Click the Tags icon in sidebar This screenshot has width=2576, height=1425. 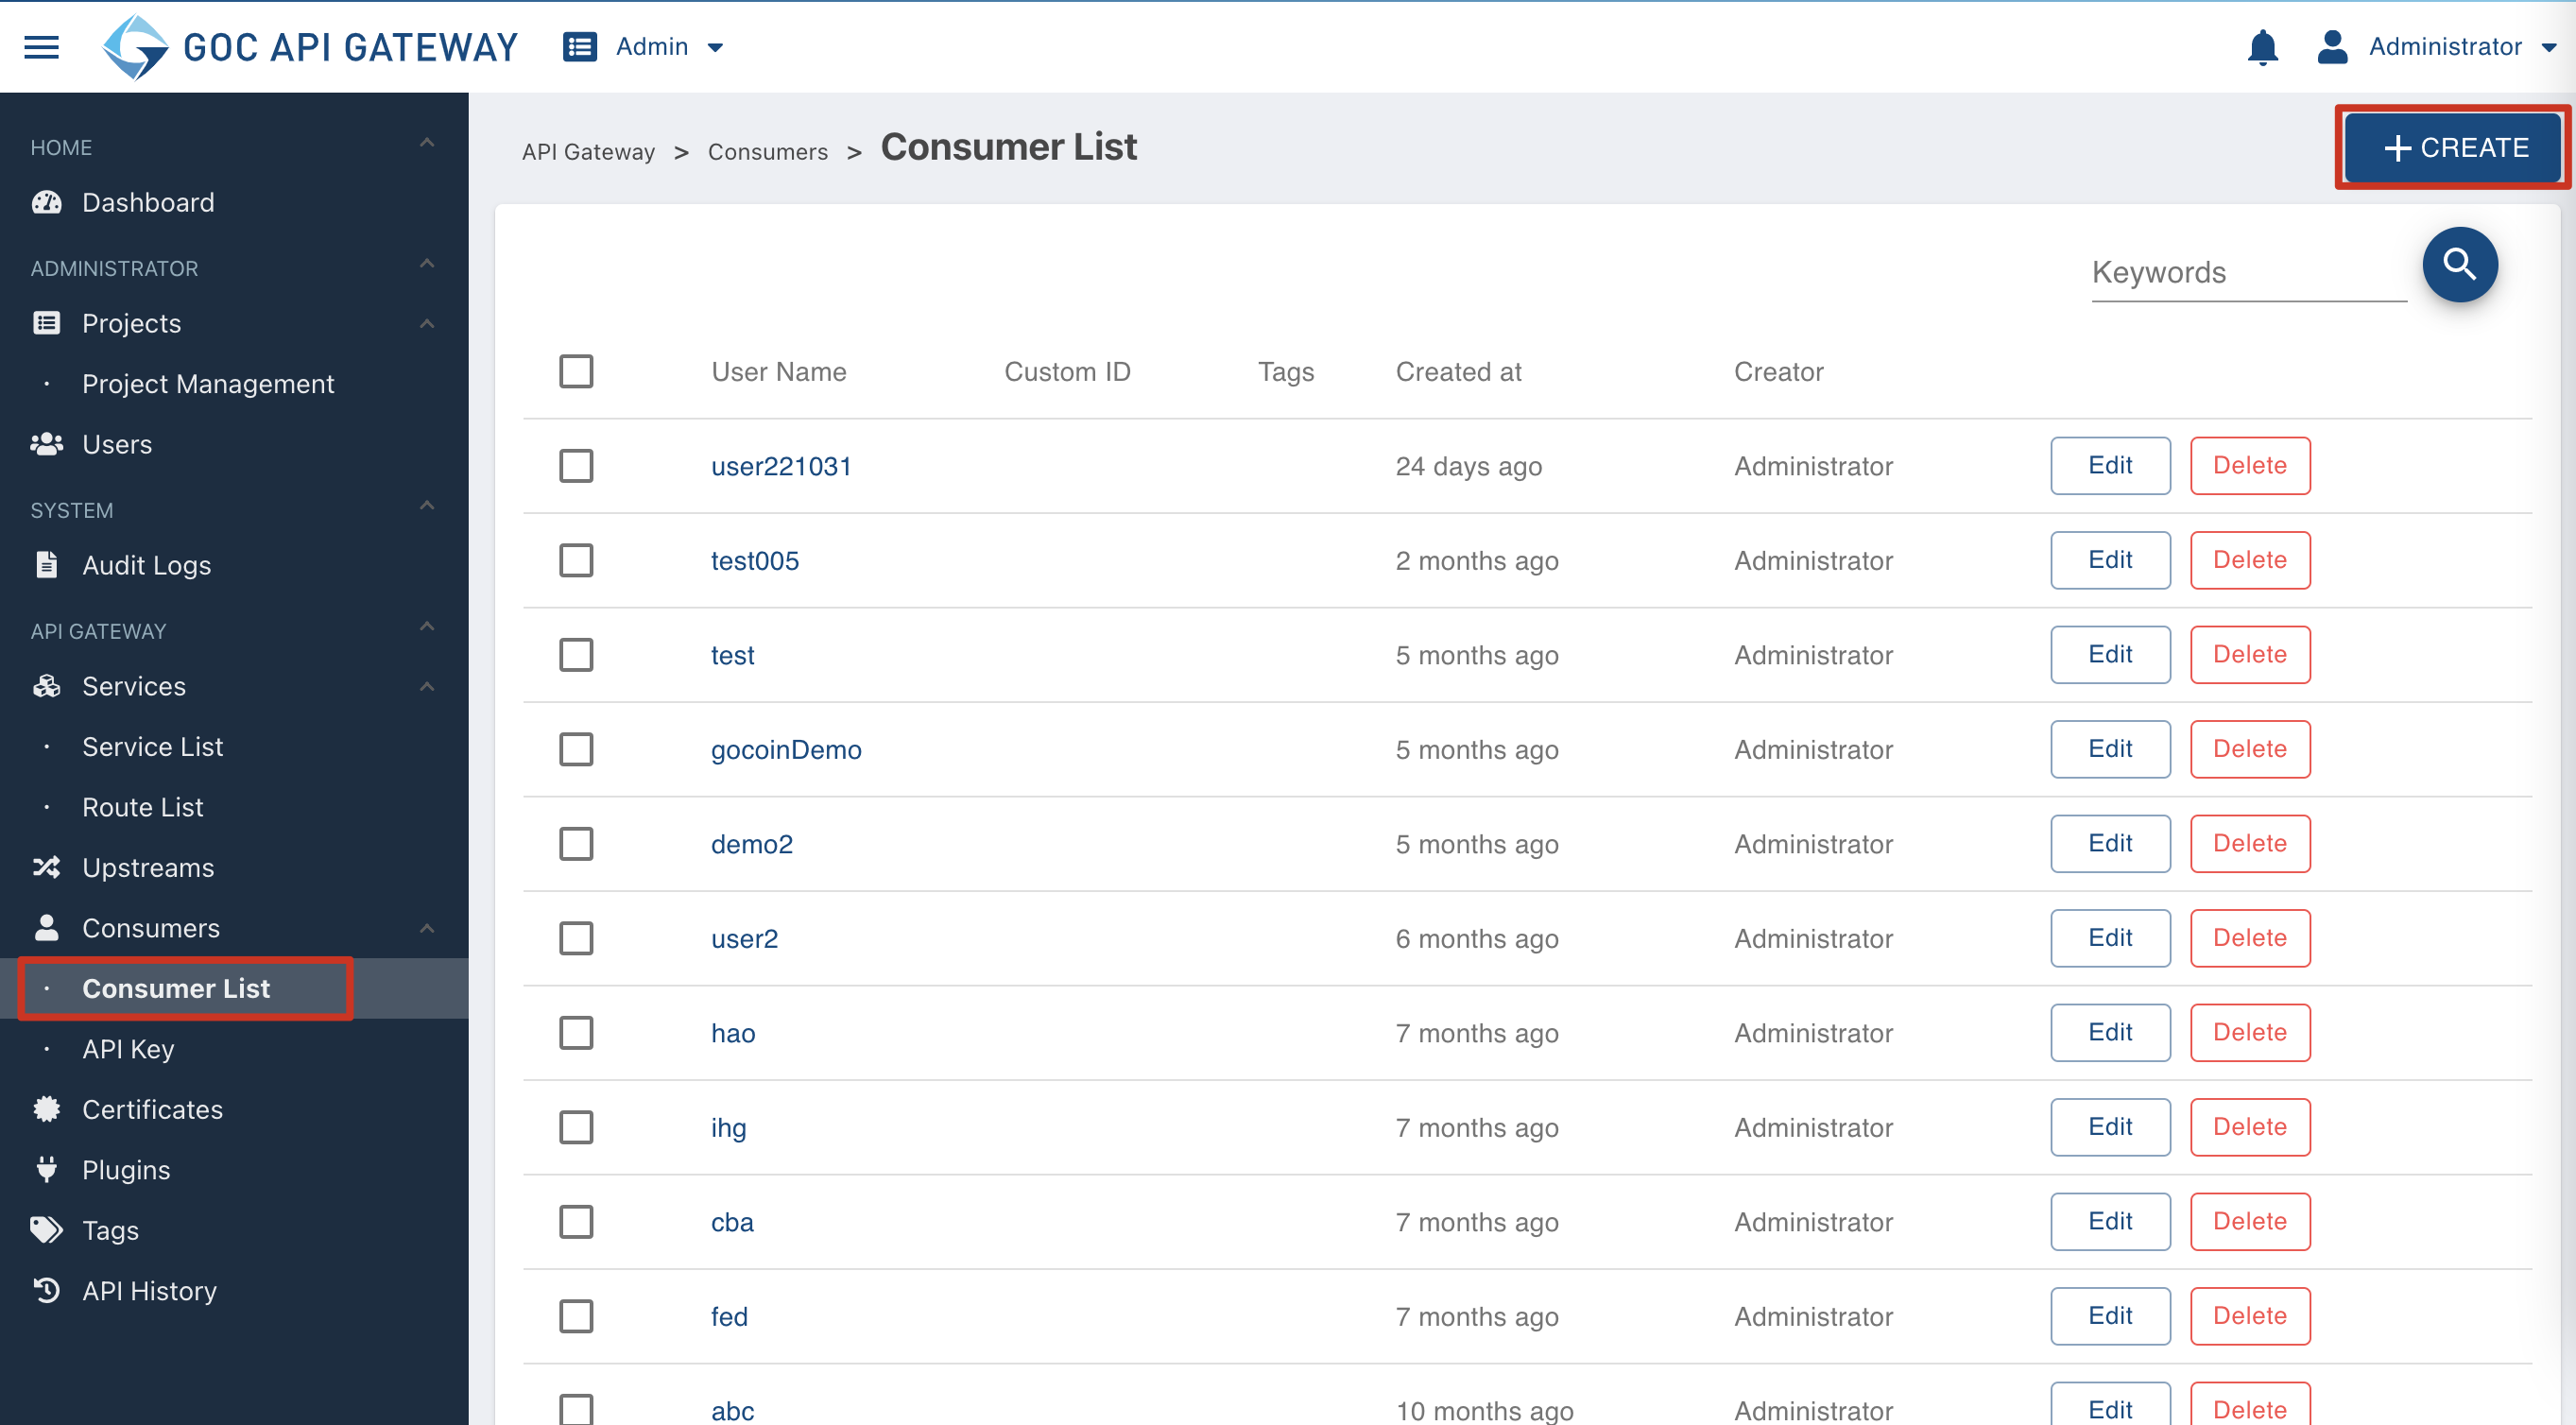pos(47,1229)
